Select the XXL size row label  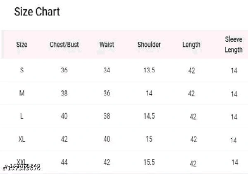tap(21, 162)
